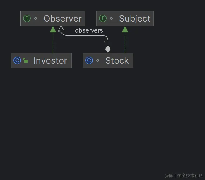Click the green arrowhead from Stock to Subject
The height and width of the screenshot is (180, 205).
pyautogui.click(x=125, y=29)
